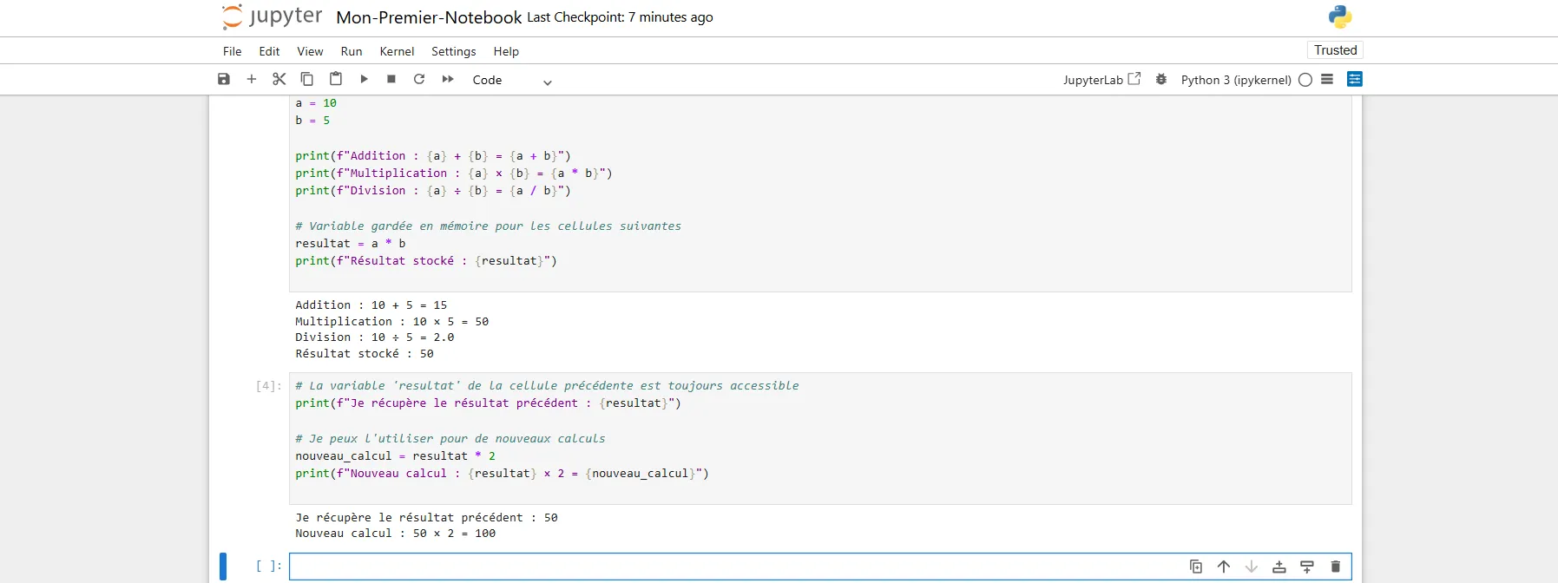Insert a new cell below with plus icon
The image size is (1558, 583).
click(x=252, y=79)
